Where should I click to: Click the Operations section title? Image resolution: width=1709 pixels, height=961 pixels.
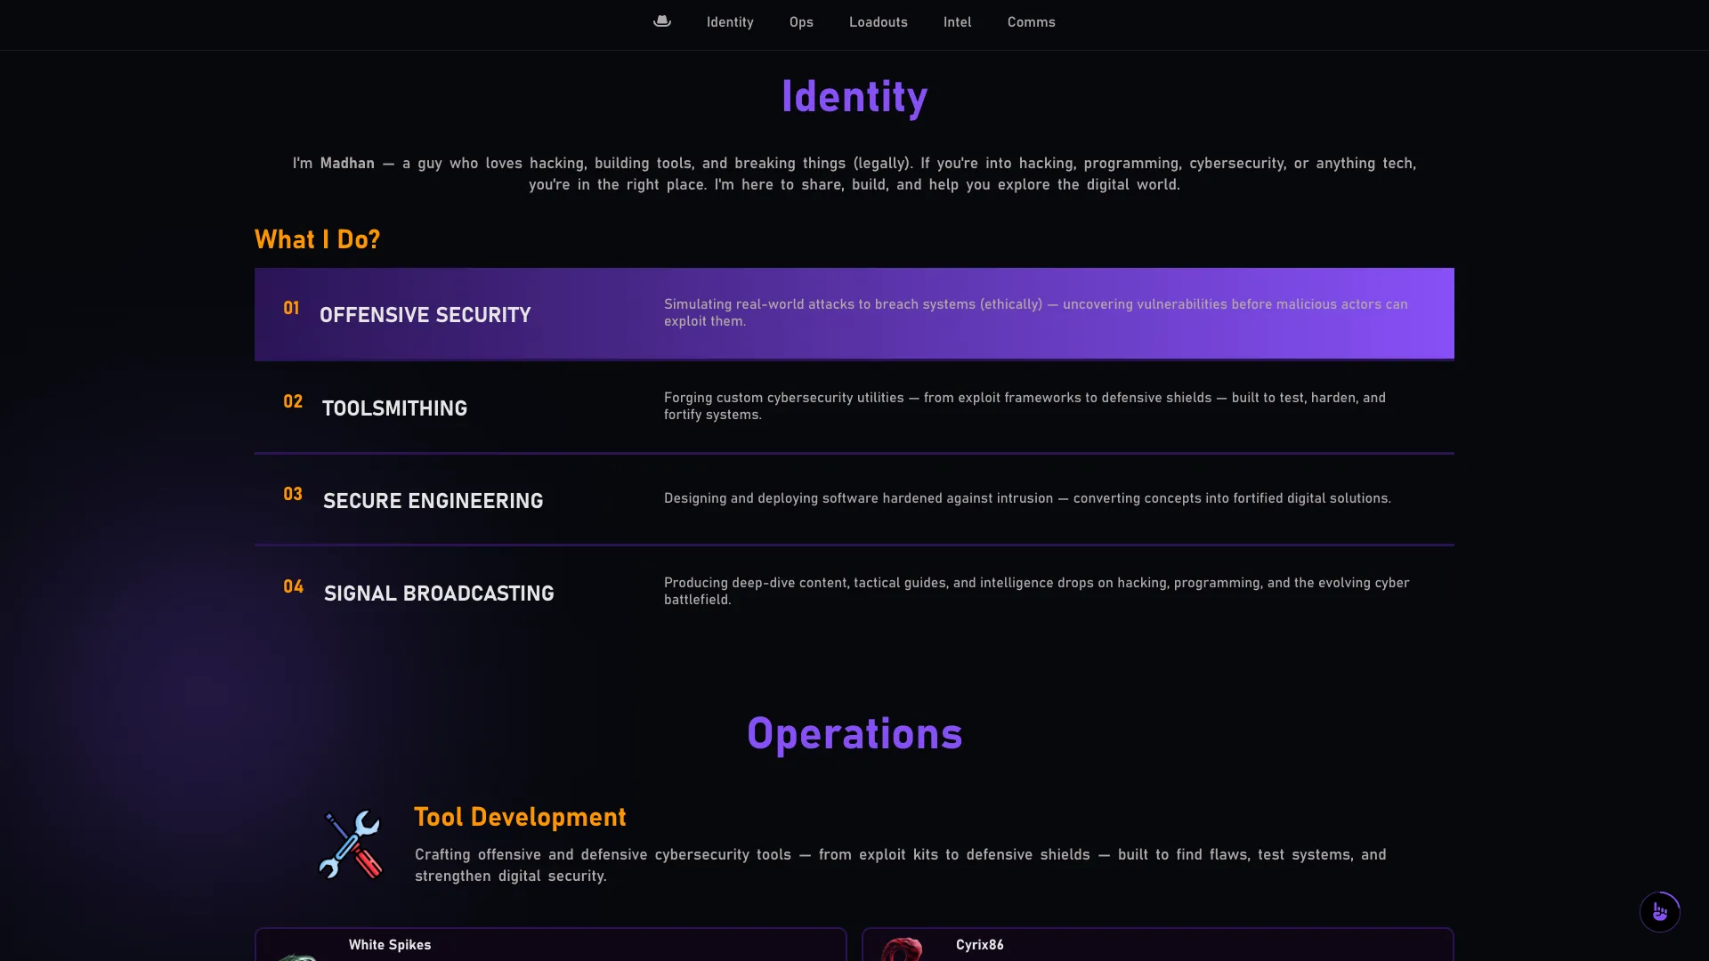[854, 734]
